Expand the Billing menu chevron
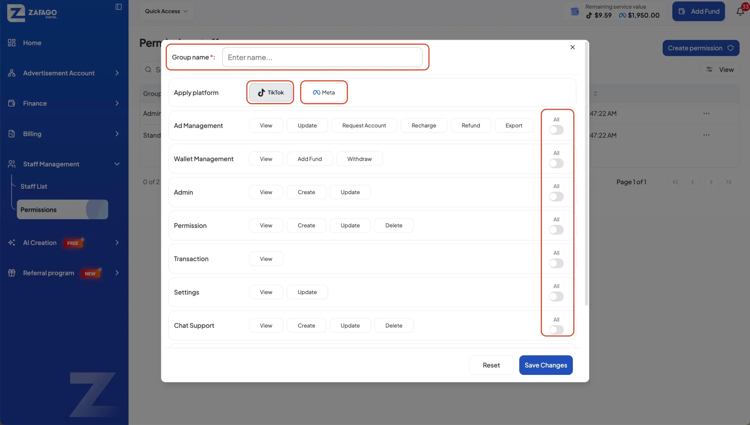Viewport: 750px width, 425px height. pyautogui.click(x=117, y=134)
